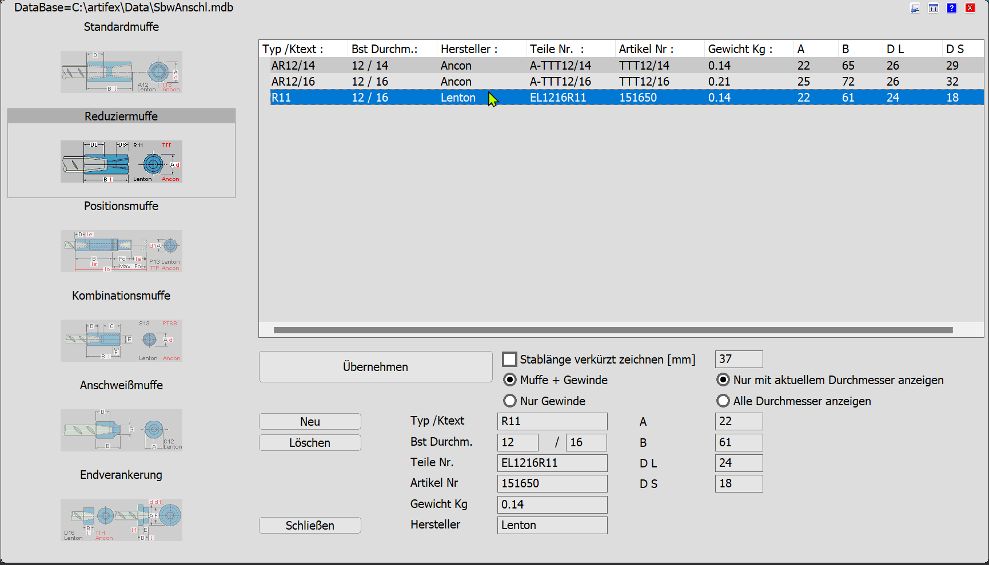Click the Reduziermuffe category header

pyautogui.click(x=121, y=116)
